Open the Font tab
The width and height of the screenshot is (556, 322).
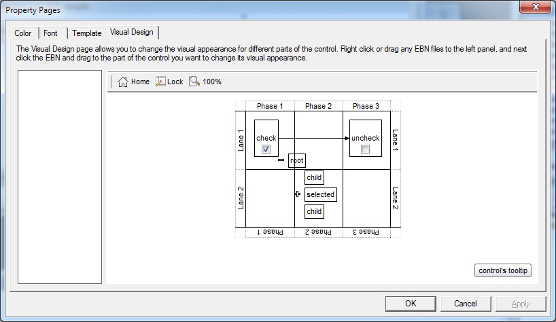(x=50, y=33)
